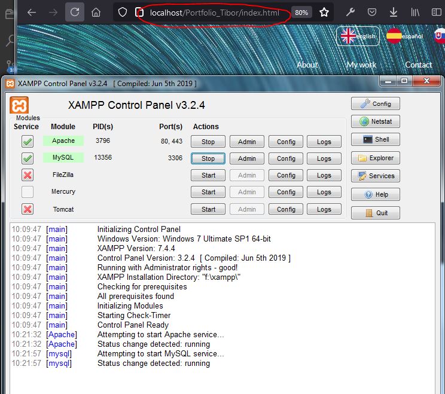Save page to Pocket

coord(372,12)
